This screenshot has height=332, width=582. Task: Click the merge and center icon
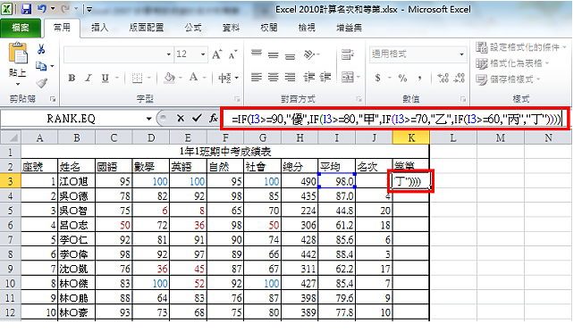coord(348,78)
